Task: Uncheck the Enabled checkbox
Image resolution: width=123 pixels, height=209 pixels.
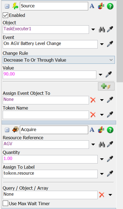Action: click(5, 15)
